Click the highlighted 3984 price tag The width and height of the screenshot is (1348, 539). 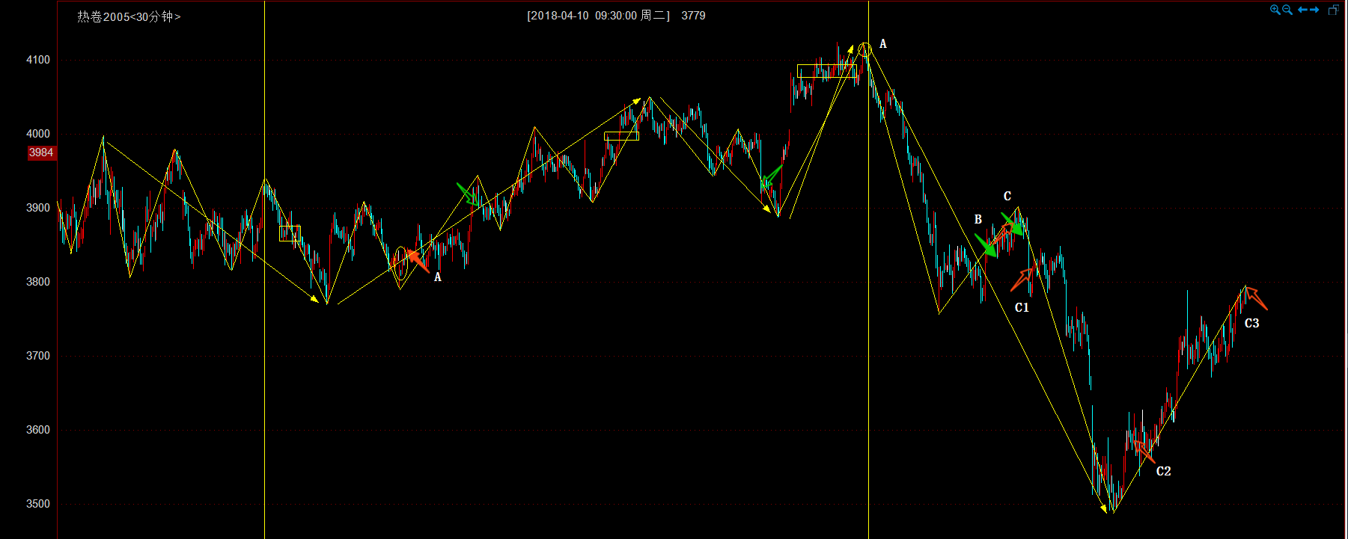[x=41, y=153]
